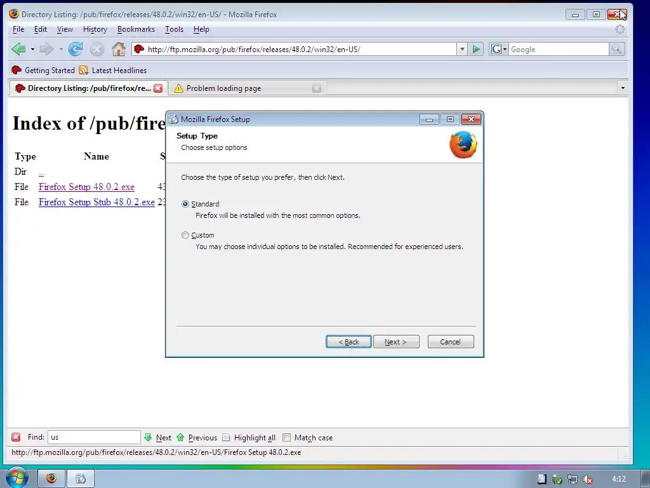Image resolution: width=650 pixels, height=488 pixels.
Task: Close the find bar
Action: click(16, 437)
